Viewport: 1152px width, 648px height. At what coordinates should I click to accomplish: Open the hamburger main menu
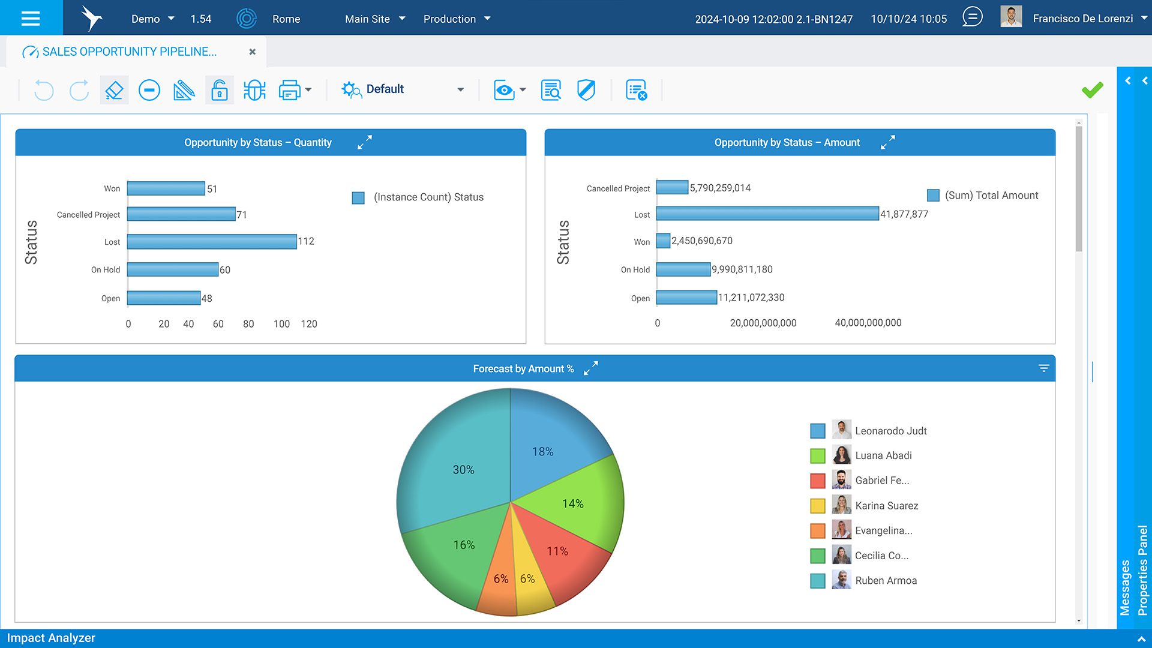31,18
